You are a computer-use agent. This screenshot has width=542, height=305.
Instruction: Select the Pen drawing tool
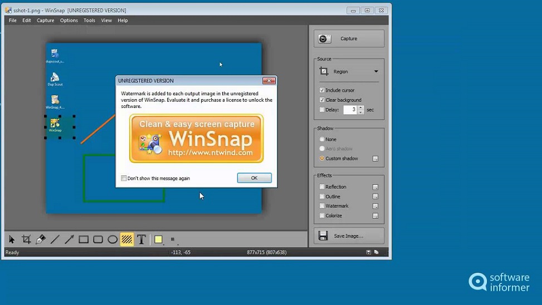41,239
